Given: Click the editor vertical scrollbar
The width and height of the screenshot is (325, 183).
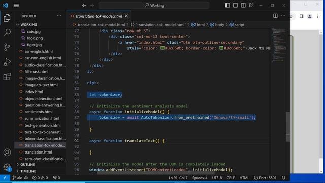Looking at the screenshot, I should pyautogui.click(x=288, y=127).
